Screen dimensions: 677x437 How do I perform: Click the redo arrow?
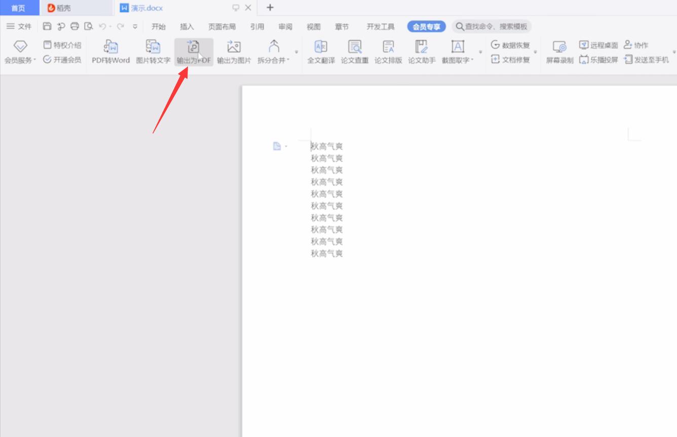pyautogui.click(x=120, y=26)
